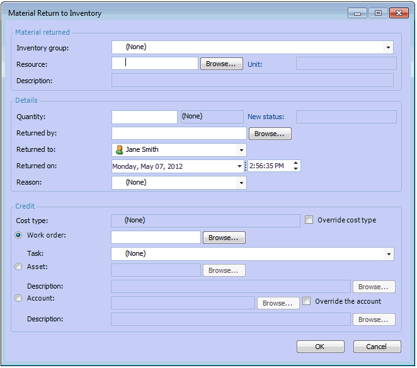Expand the Task dropdown
Screen dimensions: 417x368
(389, 254)
